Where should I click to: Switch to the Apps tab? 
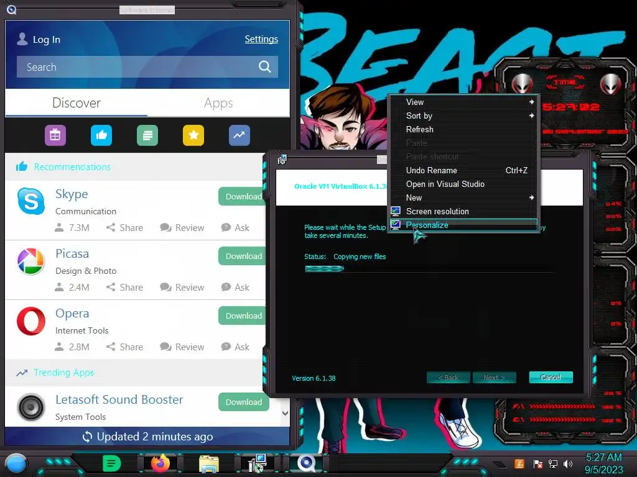click(218, 103)
